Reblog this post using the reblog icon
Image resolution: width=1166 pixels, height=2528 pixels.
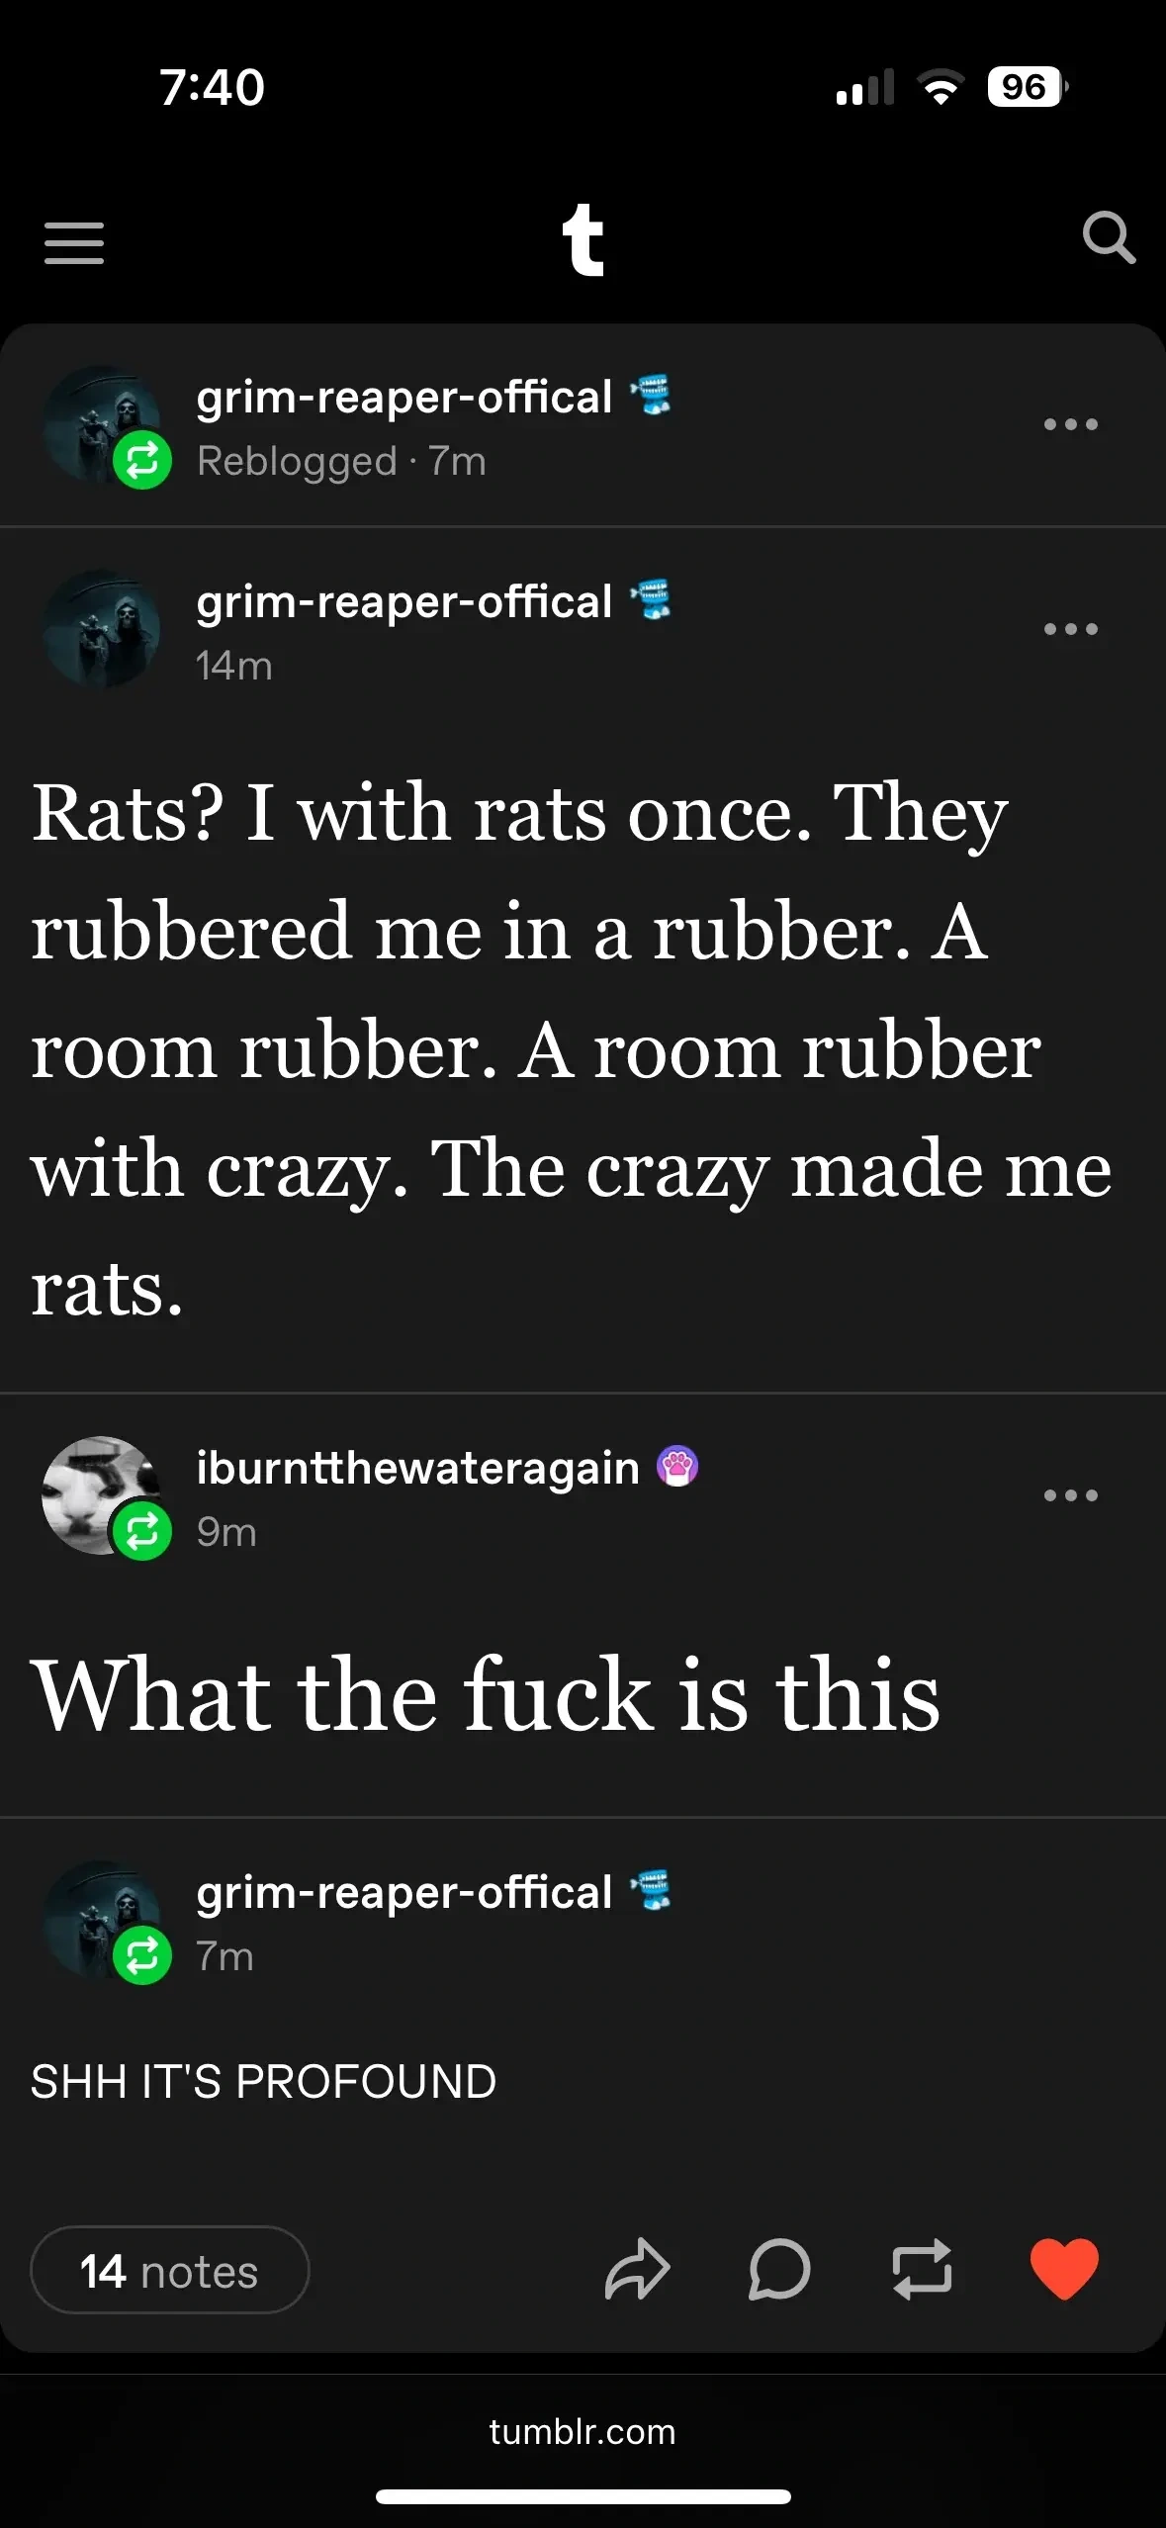[922, 2269]
